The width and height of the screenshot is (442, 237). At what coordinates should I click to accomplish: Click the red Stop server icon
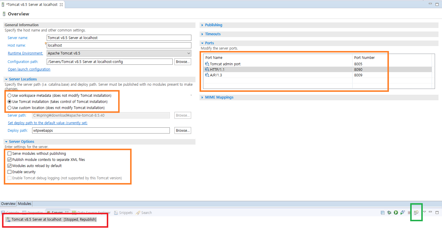[409, 213]
